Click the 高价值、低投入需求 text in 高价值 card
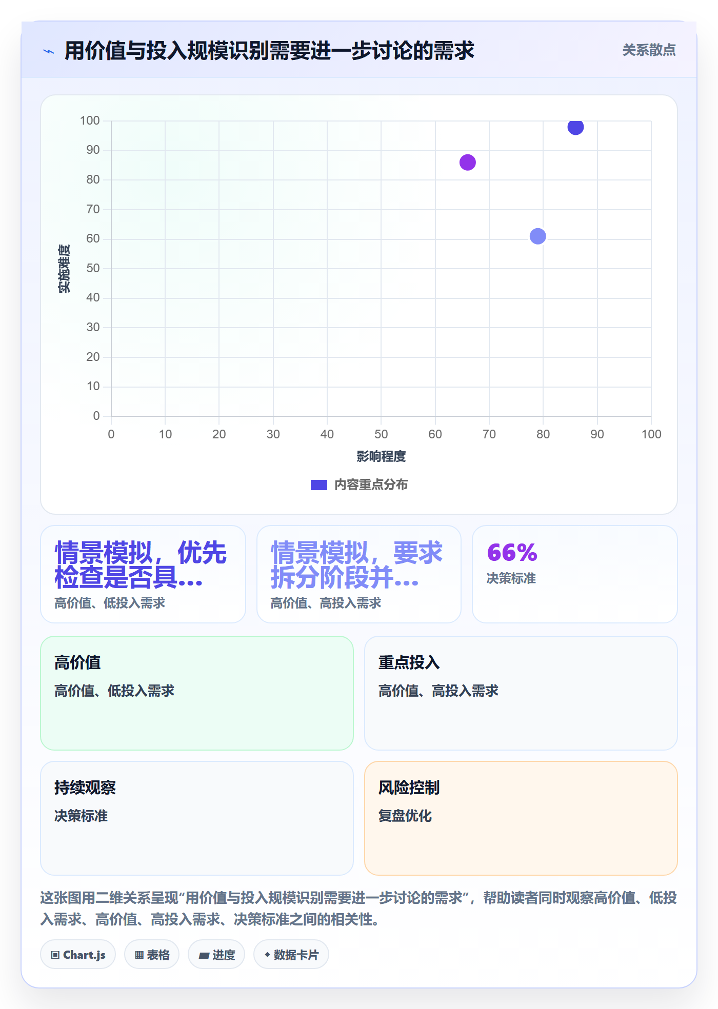718x1009 pixels. tap(114, 691)
